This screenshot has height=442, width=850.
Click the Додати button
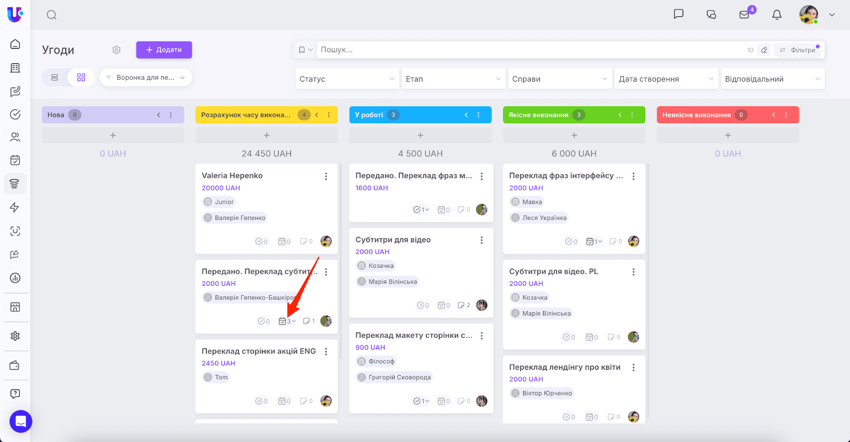click(x=164, y=50)
